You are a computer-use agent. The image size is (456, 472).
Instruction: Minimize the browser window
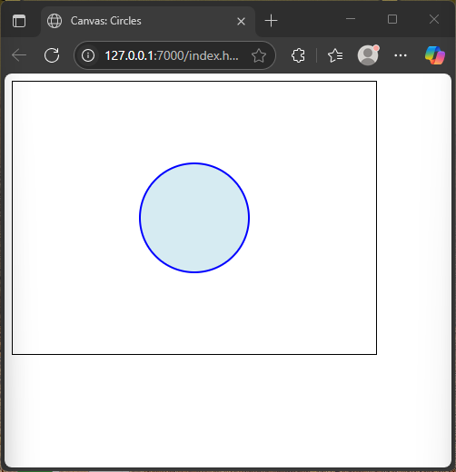351,19
